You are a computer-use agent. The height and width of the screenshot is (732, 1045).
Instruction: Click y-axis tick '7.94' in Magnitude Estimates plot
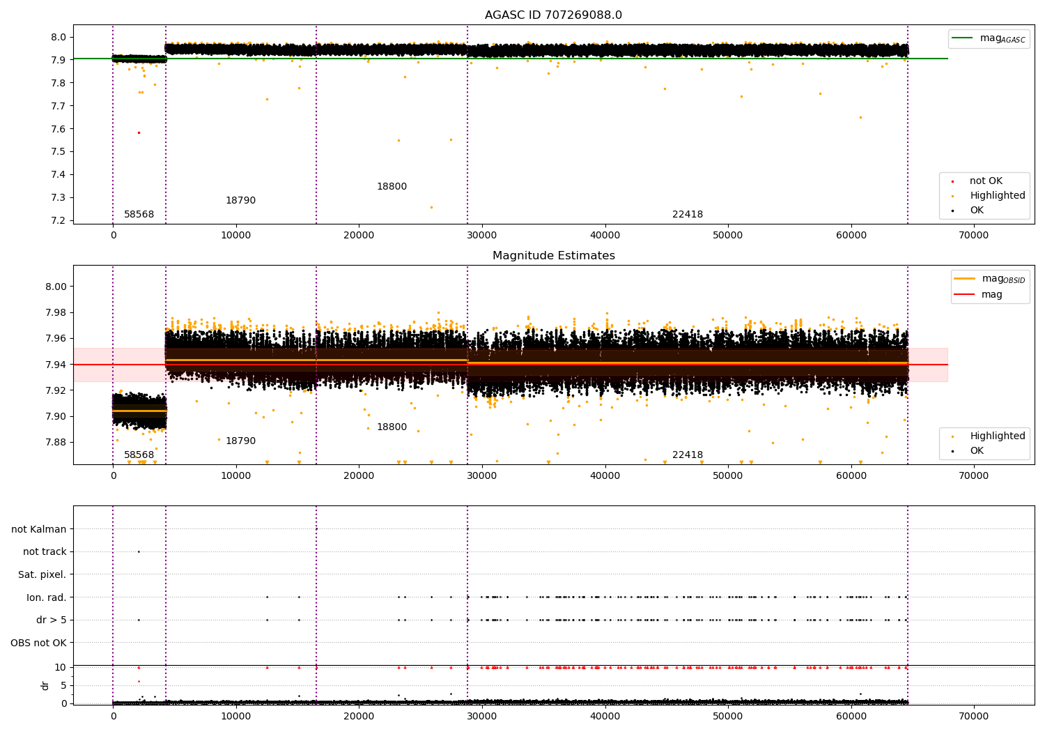pos(57,365)
